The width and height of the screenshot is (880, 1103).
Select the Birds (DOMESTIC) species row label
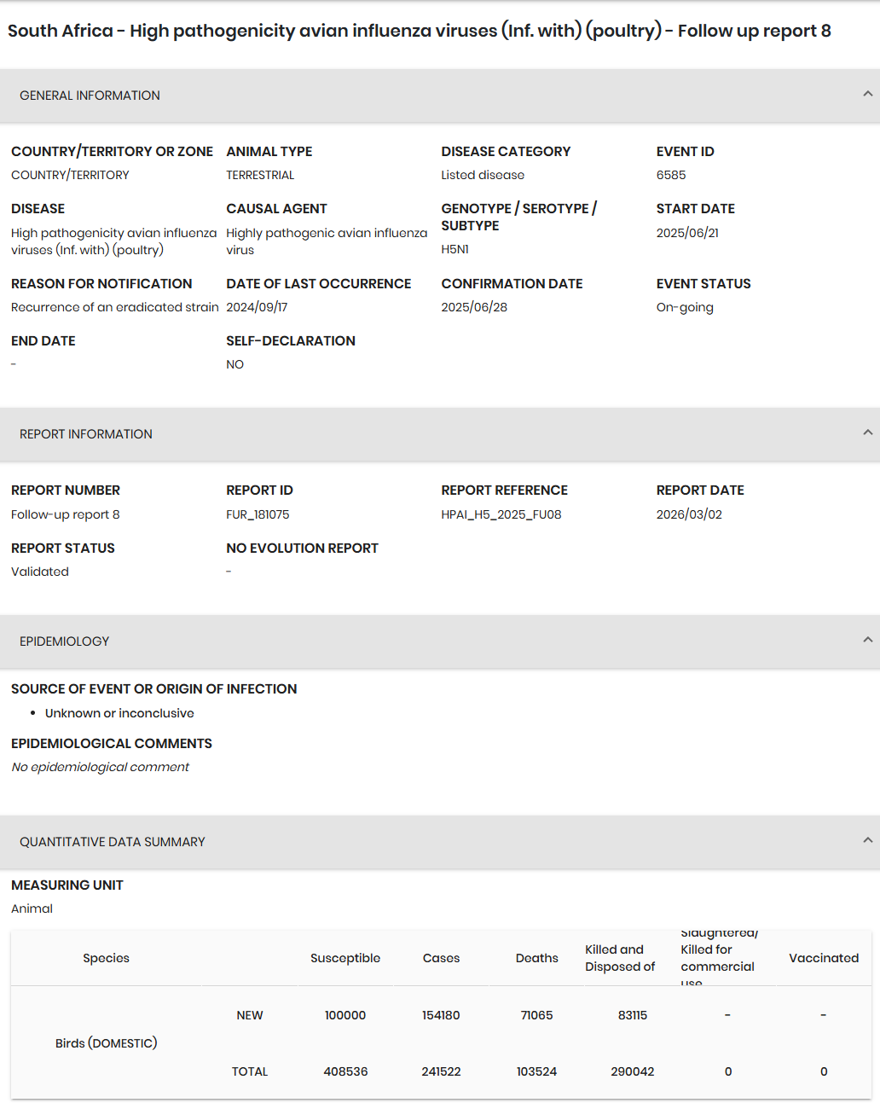click(107, 1043)
